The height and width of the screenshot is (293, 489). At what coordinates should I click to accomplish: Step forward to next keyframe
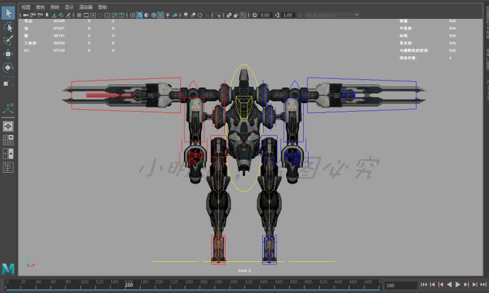pos(466,284)
